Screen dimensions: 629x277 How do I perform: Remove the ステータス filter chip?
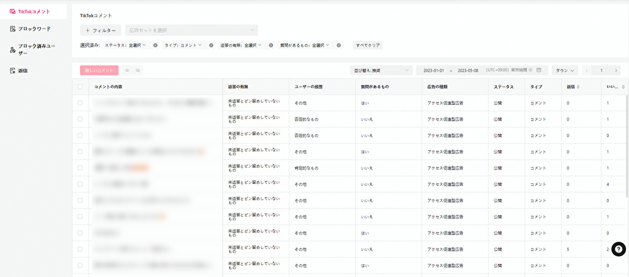(155, 45)
